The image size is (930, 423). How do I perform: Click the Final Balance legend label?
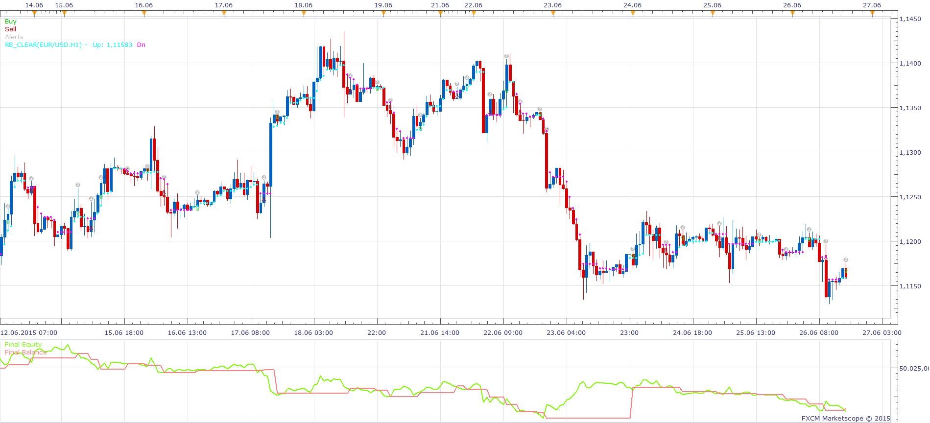pos(26,352)
